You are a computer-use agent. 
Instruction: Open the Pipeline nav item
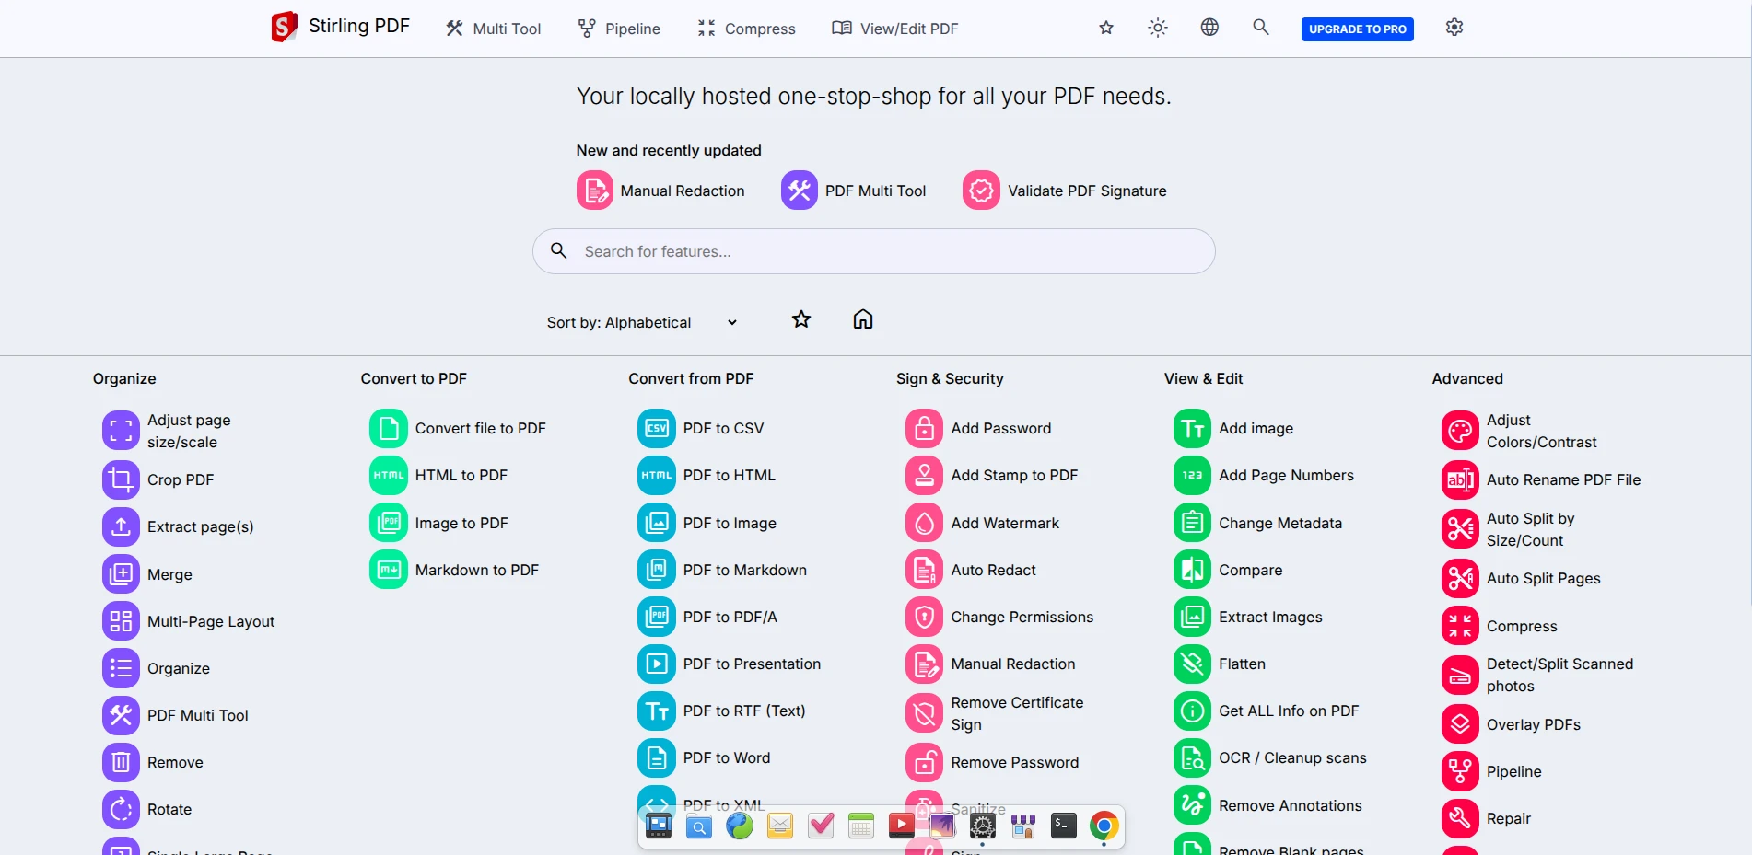click(619, 29)
